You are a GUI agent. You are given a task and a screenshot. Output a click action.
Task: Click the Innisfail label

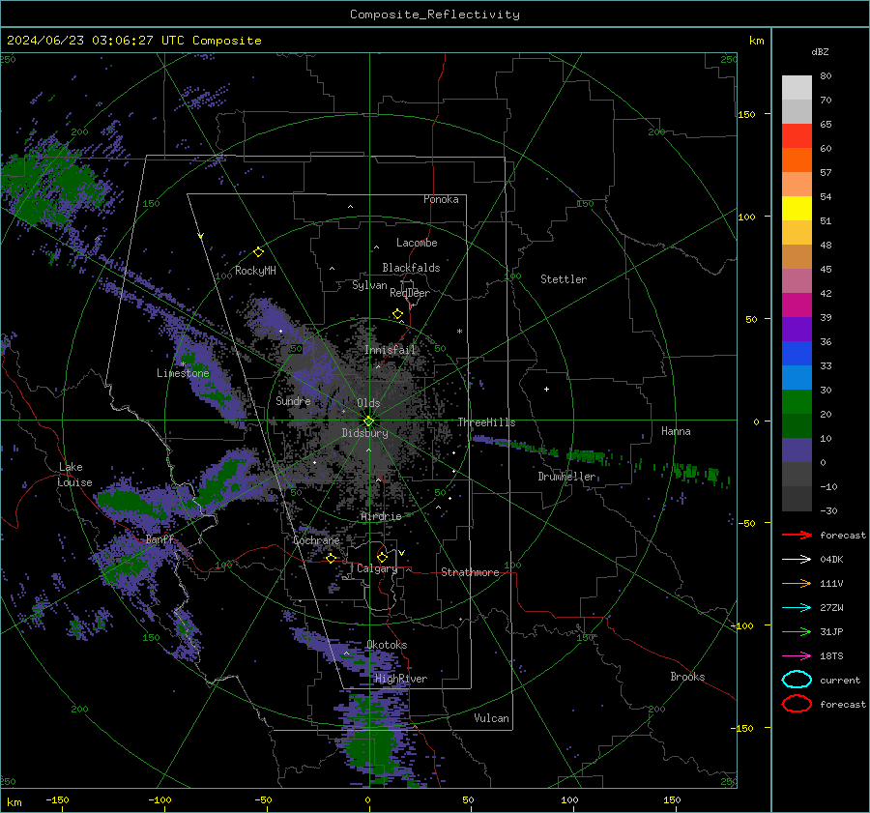coord(391,350)
